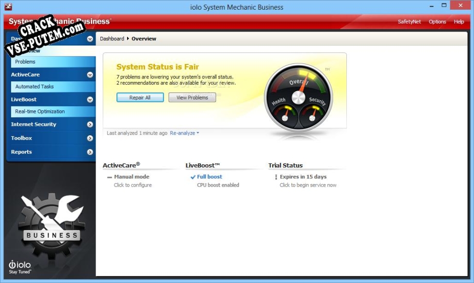Screen dimensions: 474x283
Task: Click the Health mini gauge
Action: (285, 115)
